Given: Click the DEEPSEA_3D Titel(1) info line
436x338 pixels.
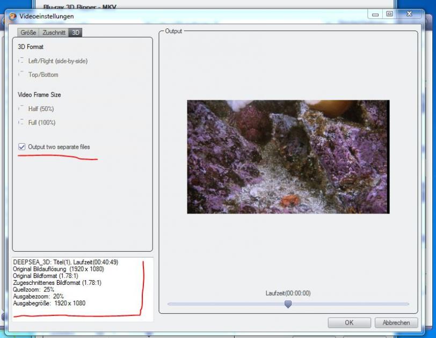Looking at the screenshot, I should coord(66,262).
